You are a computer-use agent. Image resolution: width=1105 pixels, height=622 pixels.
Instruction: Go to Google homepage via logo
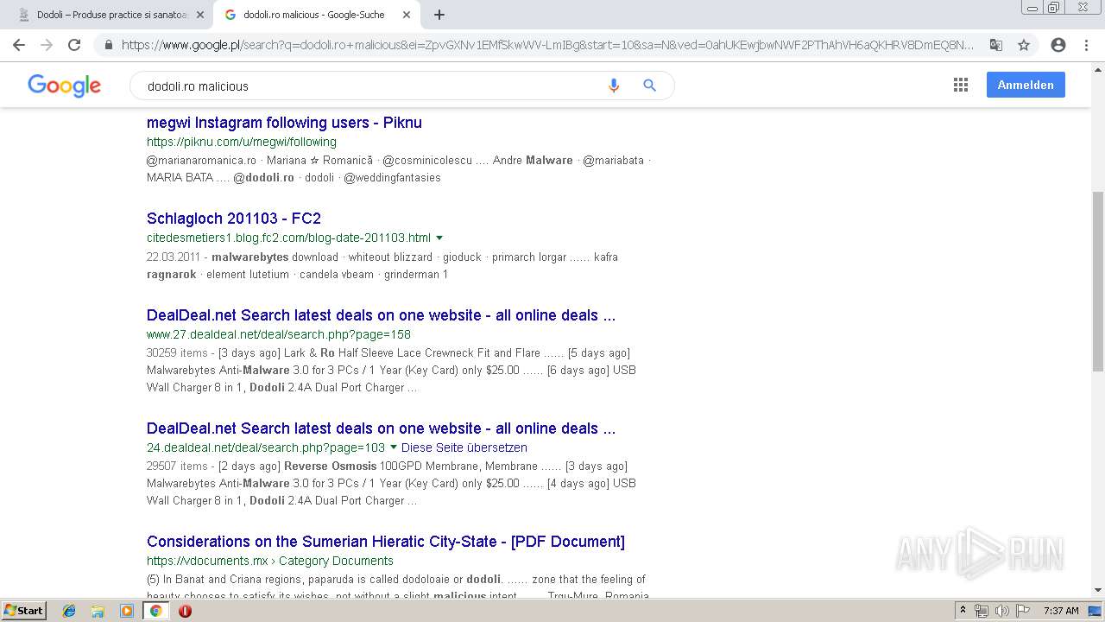pyautogui.click(x=65, y=86)
